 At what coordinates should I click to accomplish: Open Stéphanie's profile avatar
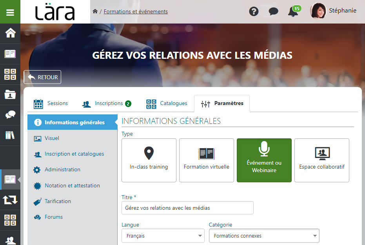coord(318,11)
